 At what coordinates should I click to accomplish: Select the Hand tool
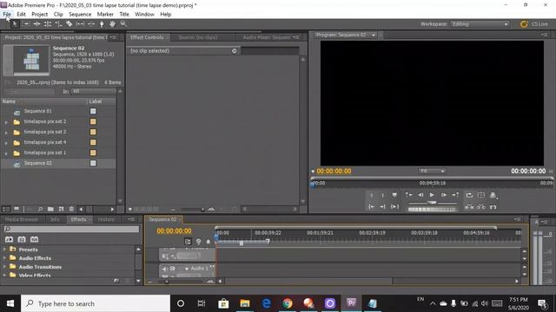point(112,24)
